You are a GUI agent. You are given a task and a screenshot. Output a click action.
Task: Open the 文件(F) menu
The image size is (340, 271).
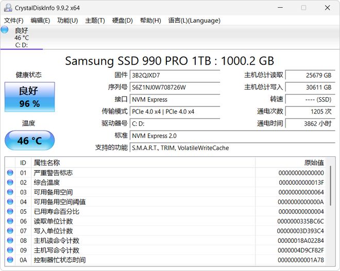pos(14,21)
